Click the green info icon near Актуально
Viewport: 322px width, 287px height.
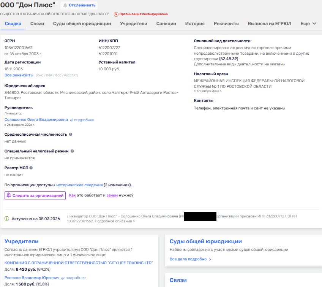[x=7, y=219]
